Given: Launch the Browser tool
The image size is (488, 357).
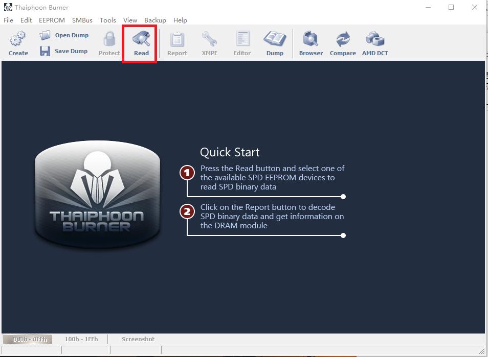Looking at the screenshot, I should point(310,39).
